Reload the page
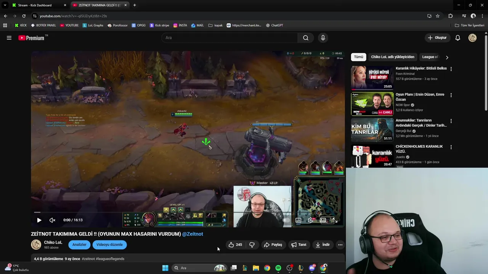This screenshot has width=488, height=274. tap(24, 16)
